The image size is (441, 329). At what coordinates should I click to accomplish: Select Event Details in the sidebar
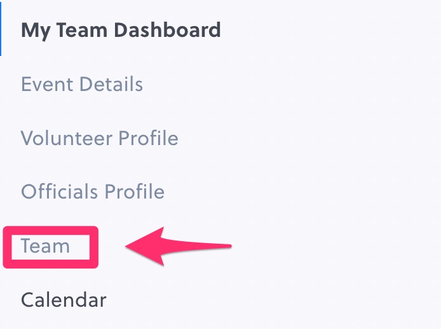point(82,84)
